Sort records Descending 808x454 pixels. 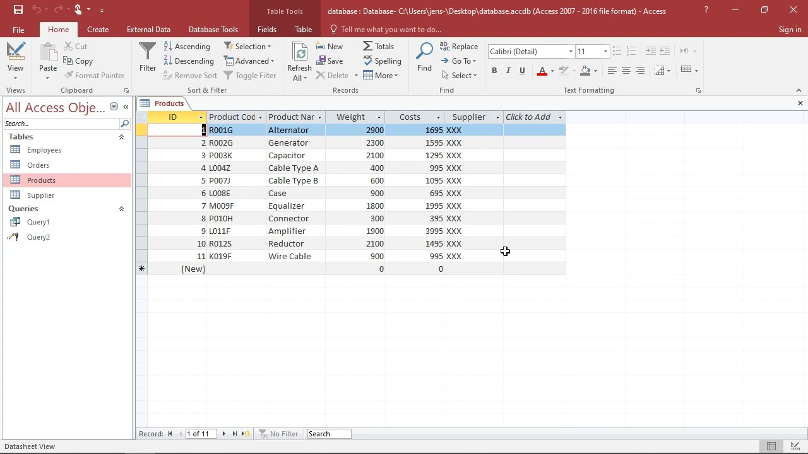pos(189,61)
